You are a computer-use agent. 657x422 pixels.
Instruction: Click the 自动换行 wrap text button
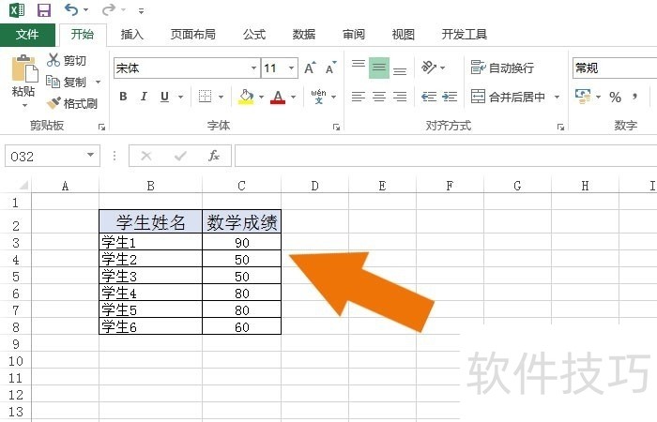(502, 68)
